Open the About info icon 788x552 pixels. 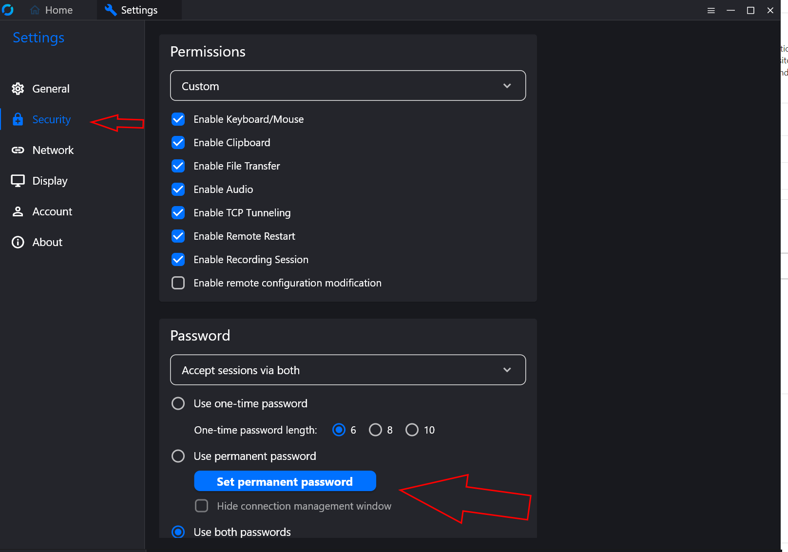(18, 242)
